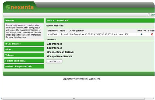Screen dimensions: 155x100
Task: Select the 'physical' type cell
Action: coord(64,34)
